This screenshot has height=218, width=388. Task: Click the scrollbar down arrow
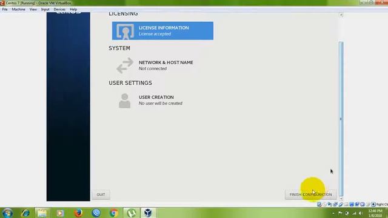point(341,198)
